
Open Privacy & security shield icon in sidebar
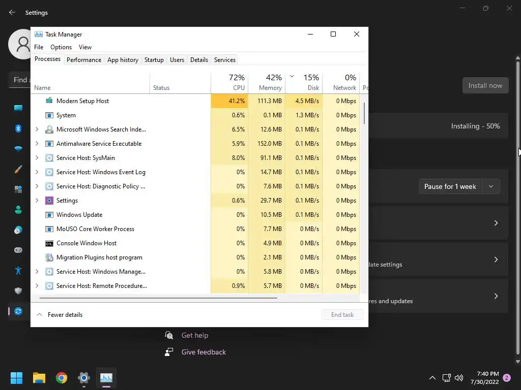[x=18, y=291]
